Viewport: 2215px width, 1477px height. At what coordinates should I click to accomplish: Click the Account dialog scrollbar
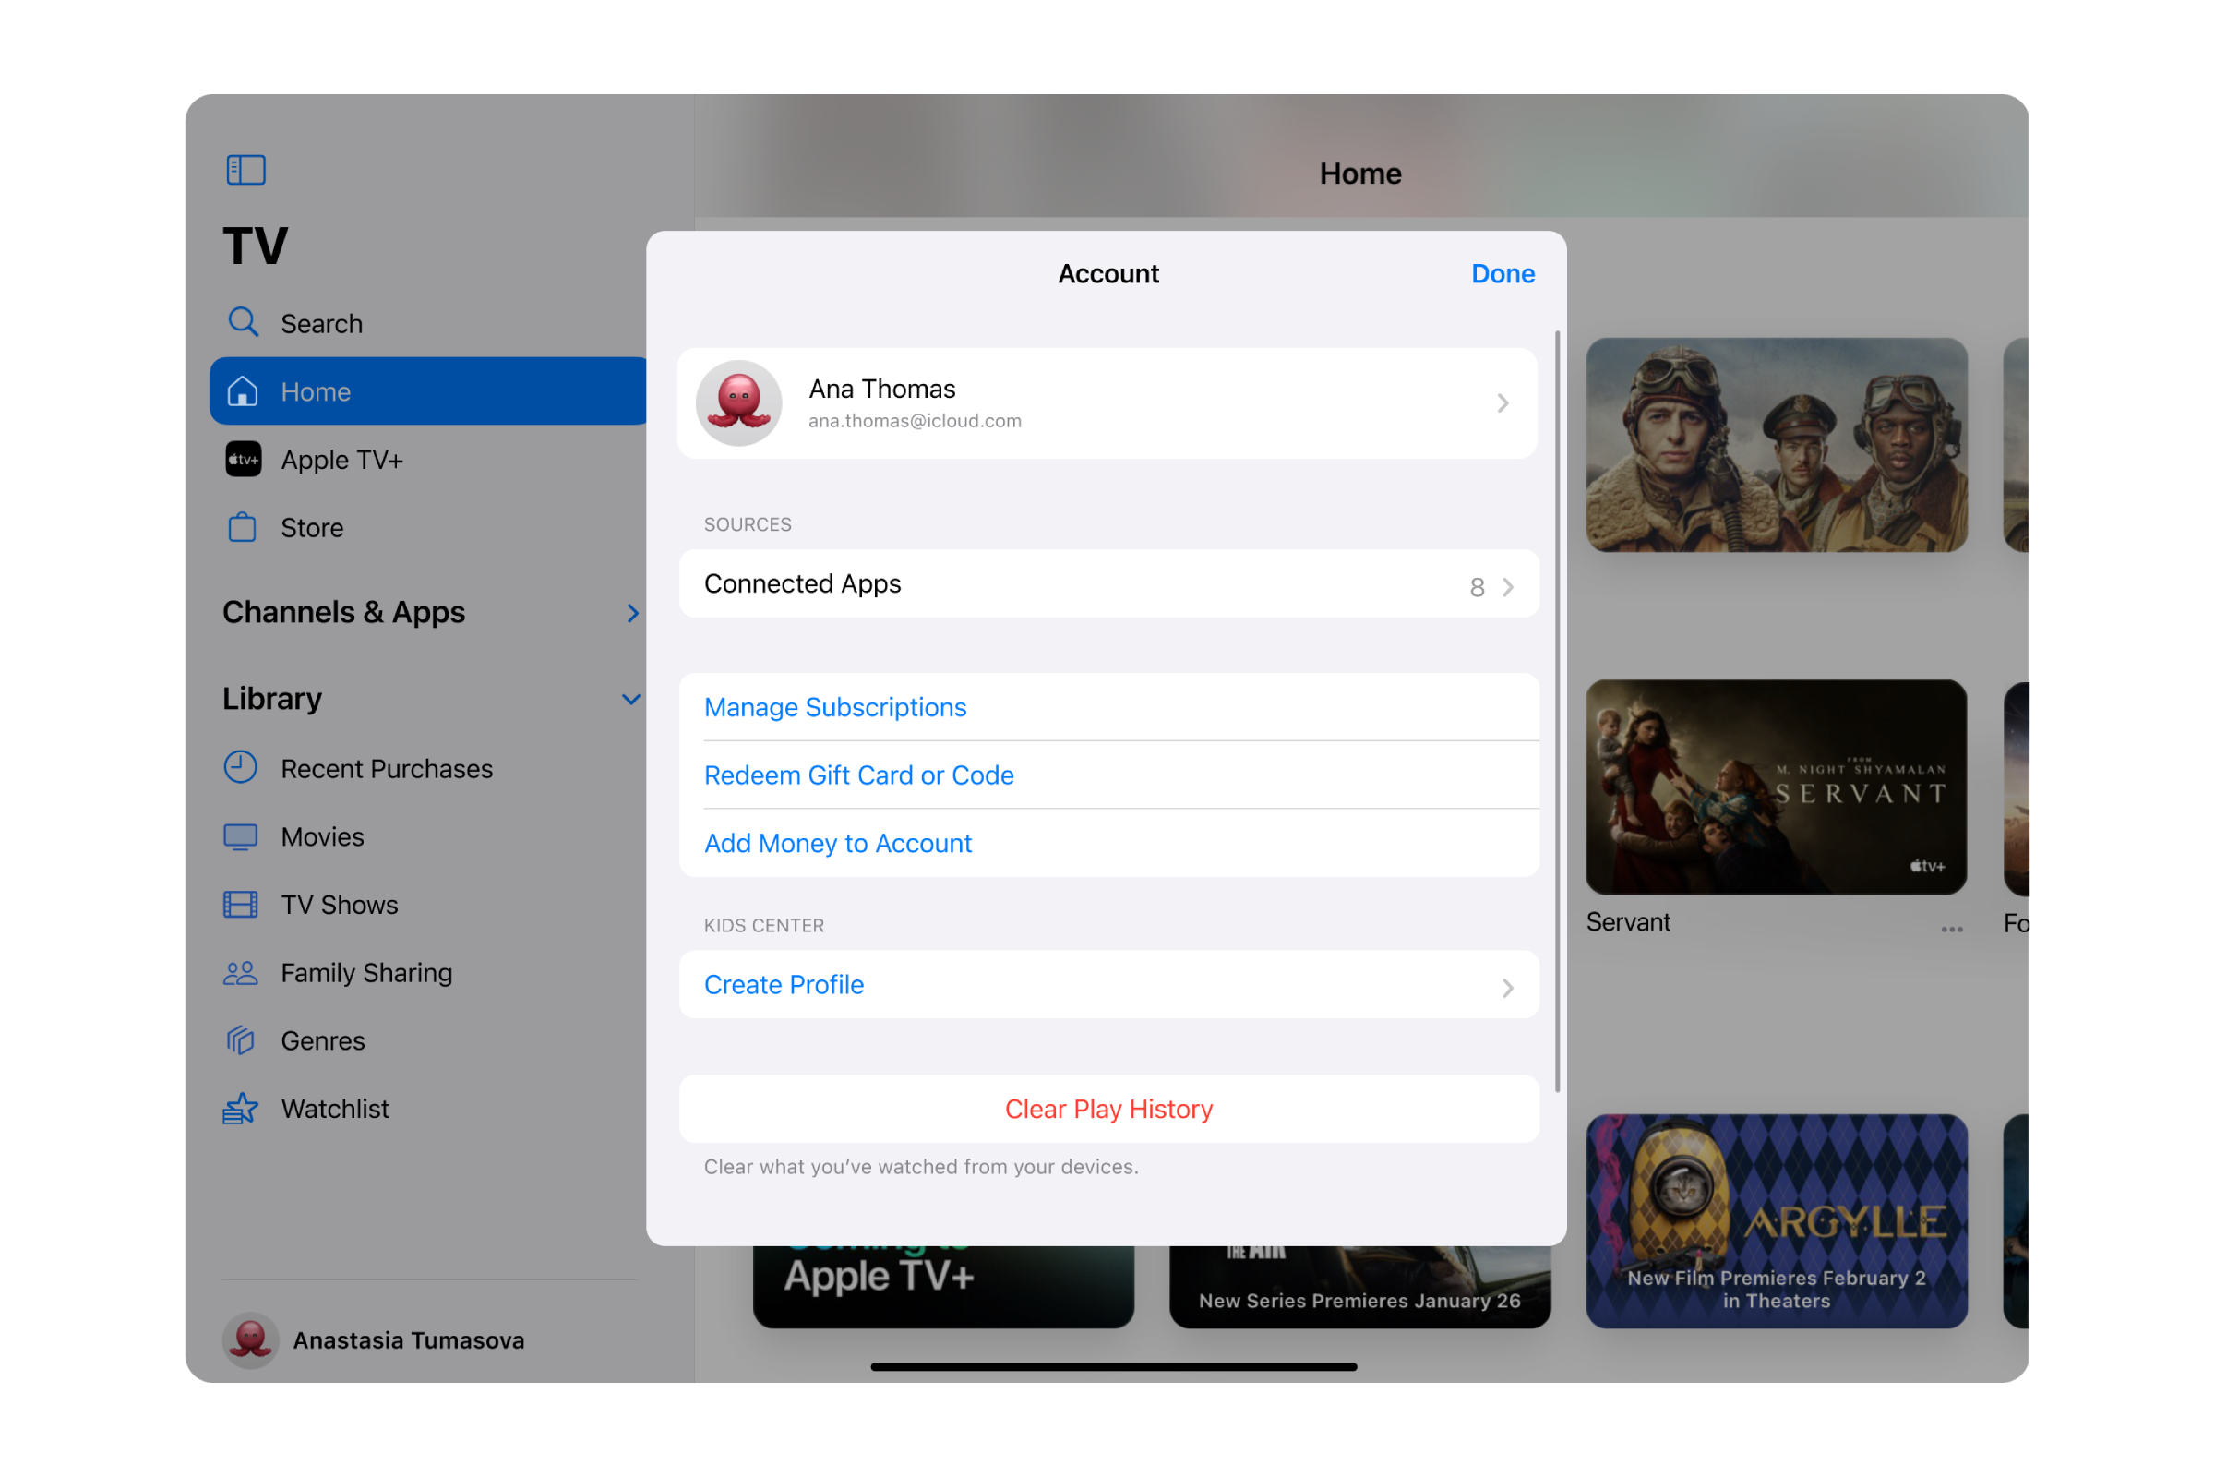1558,712
